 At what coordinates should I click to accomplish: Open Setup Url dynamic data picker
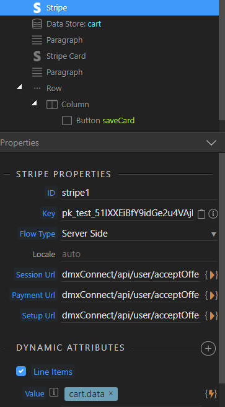tap(211, 316)
